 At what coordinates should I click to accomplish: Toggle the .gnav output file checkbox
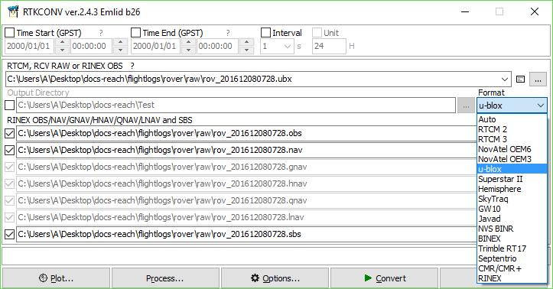pos(9,167)
